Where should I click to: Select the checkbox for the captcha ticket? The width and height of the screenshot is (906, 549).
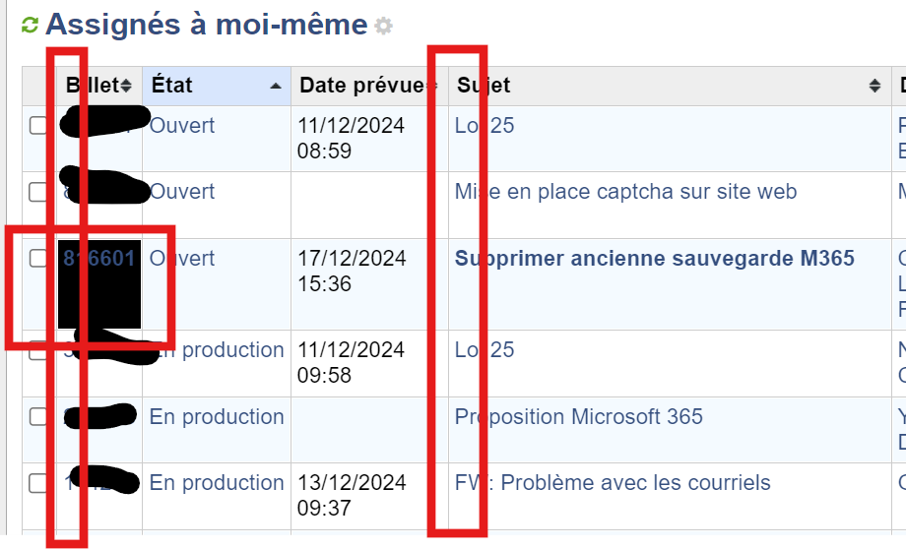37,192
